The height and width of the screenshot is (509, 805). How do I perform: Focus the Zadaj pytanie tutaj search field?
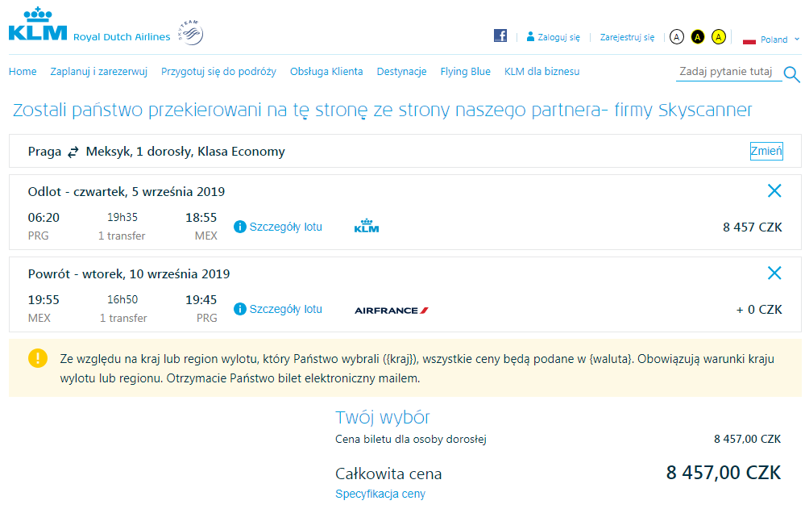click(728, 72)
